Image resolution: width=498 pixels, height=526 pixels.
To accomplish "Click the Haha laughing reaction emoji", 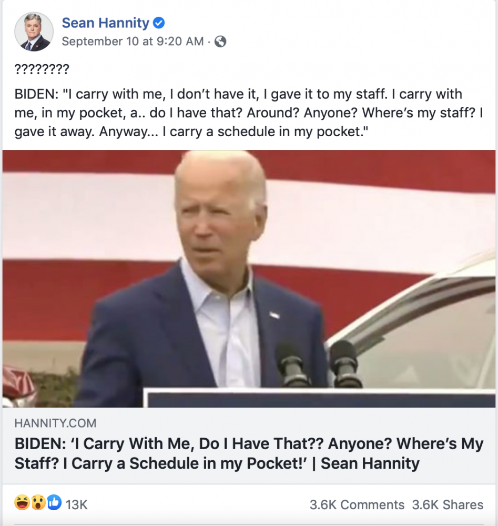I will [22, 503].
